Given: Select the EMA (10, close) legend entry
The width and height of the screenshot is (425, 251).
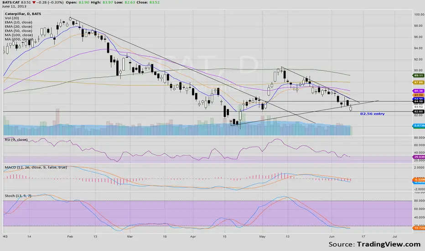Looking at the screenshot, I should tap(18, 22).
